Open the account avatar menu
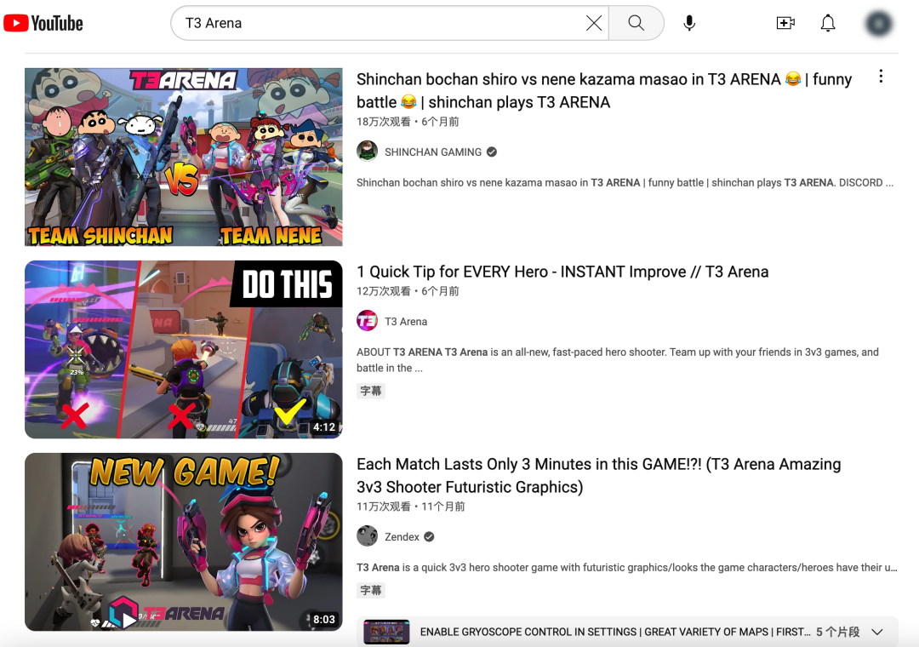This screenshot has height=647, width=919. (878, 23)
